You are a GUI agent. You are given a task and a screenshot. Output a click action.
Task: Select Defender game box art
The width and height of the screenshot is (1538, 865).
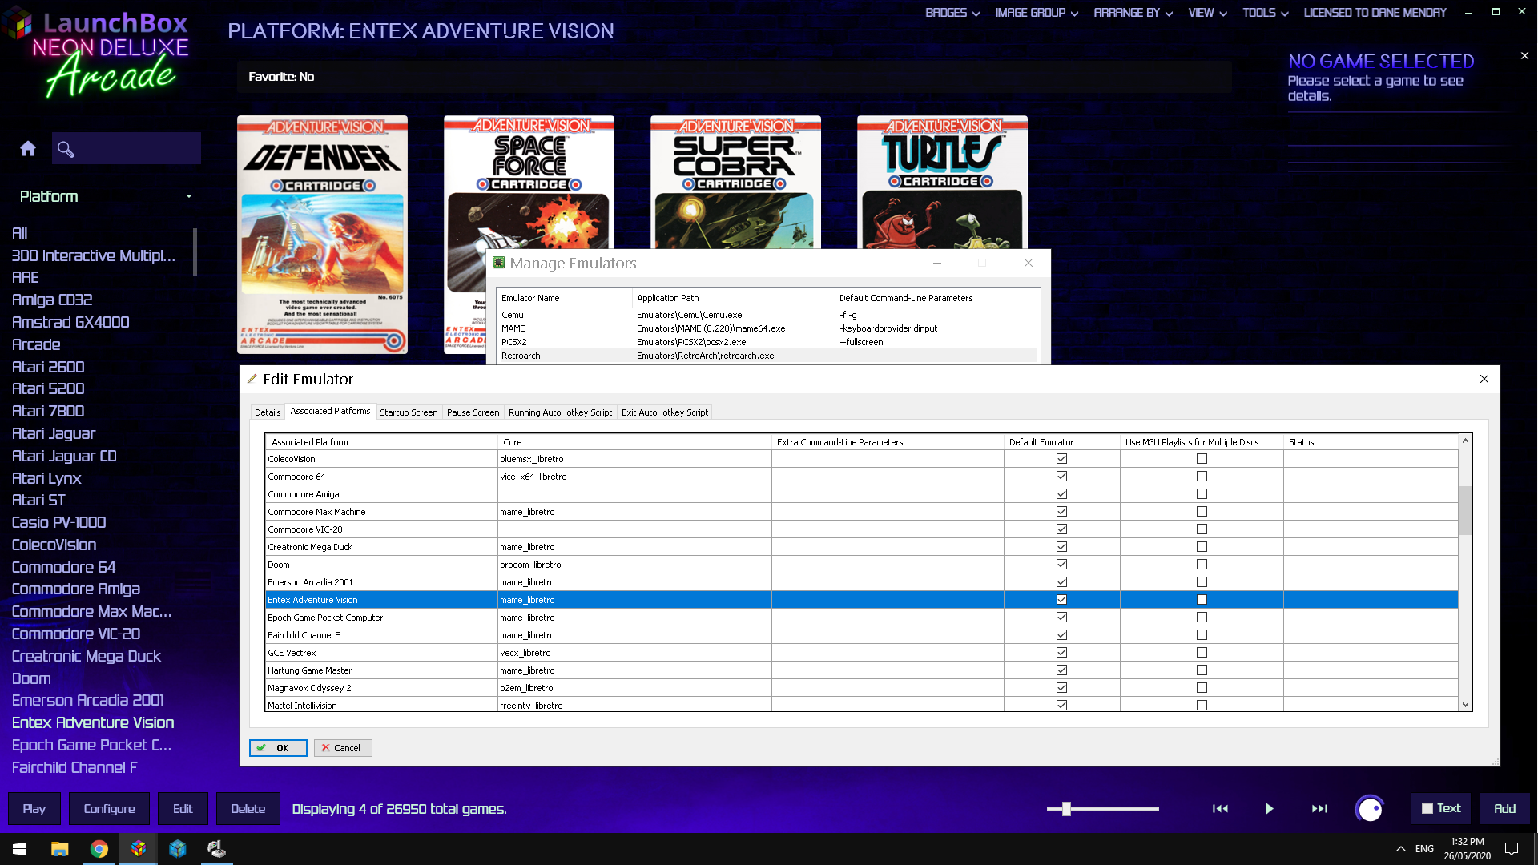322,235
